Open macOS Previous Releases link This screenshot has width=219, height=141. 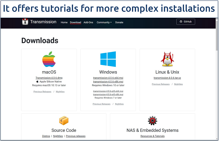[x=42, y=92]
